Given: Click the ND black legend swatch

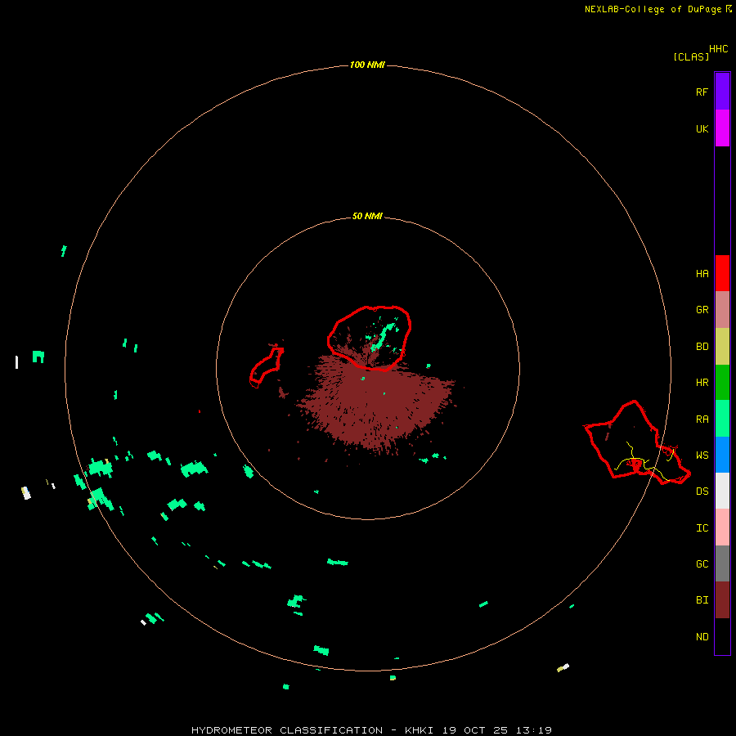Looking at the screenshot, I should tap(722, 636).
